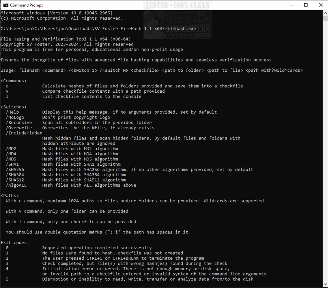Click the <Switches> section heading
The width and height of the screenshot is (328, 288).
click(x=14, y=107)
